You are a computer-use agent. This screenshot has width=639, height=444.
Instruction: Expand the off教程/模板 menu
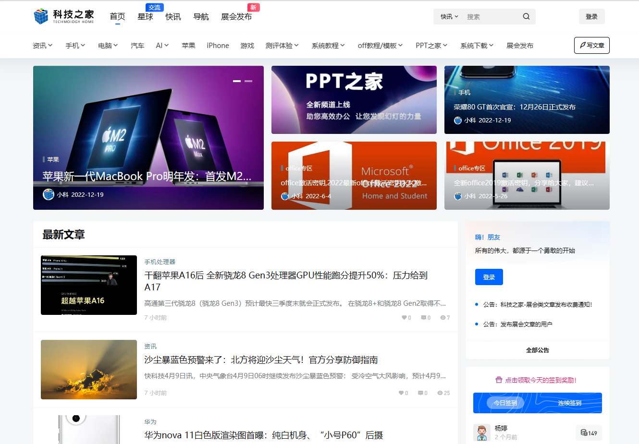click(380, 45)
